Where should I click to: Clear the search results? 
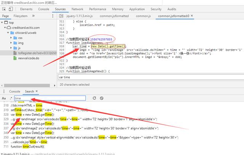(102, 98)
